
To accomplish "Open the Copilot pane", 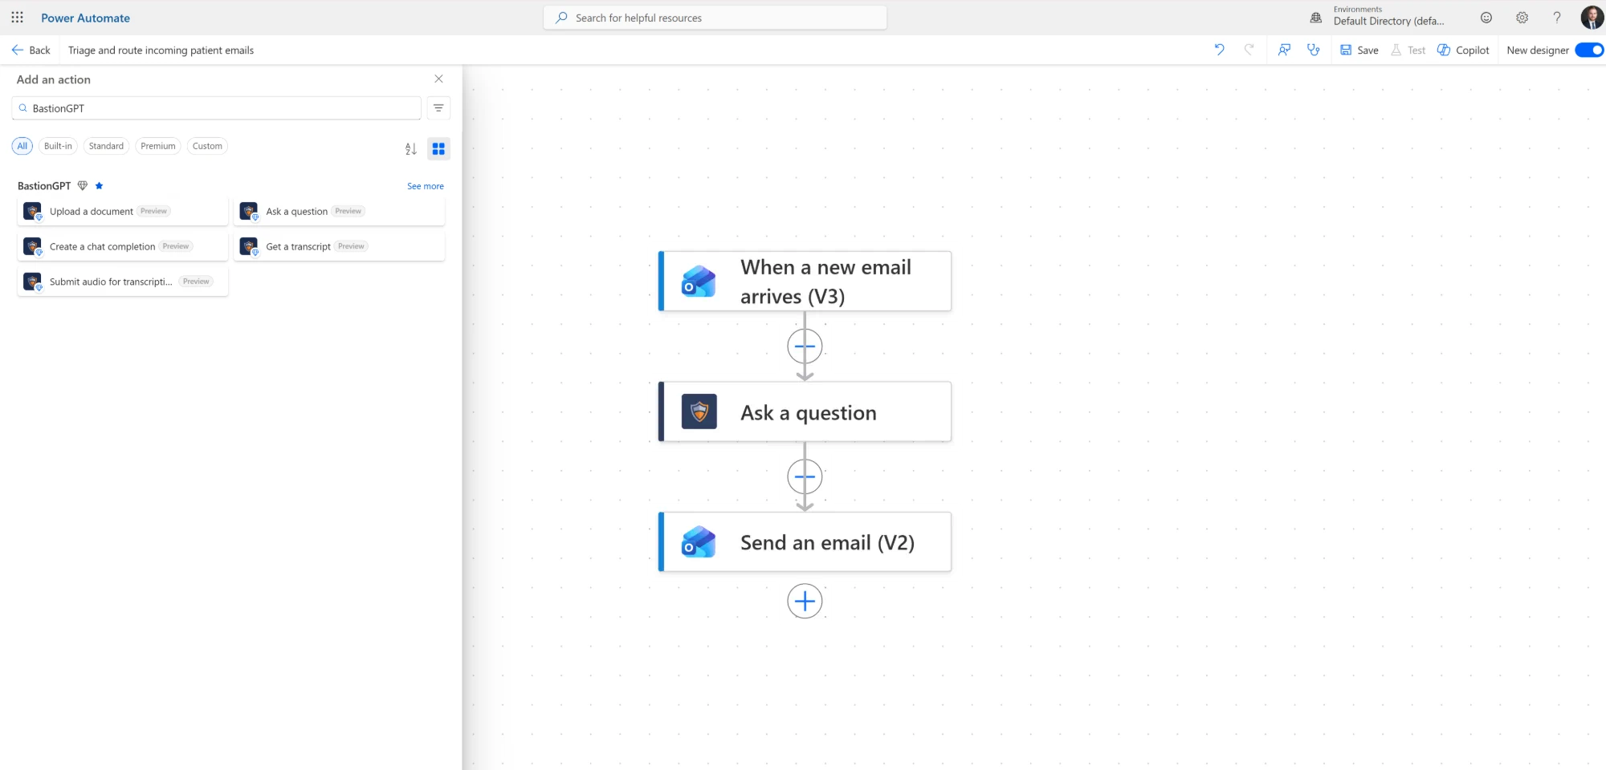I will coord(1463,50).
